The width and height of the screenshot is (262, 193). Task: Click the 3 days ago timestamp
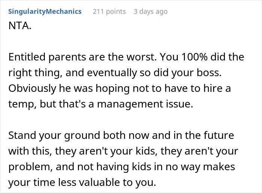(150, 12)
